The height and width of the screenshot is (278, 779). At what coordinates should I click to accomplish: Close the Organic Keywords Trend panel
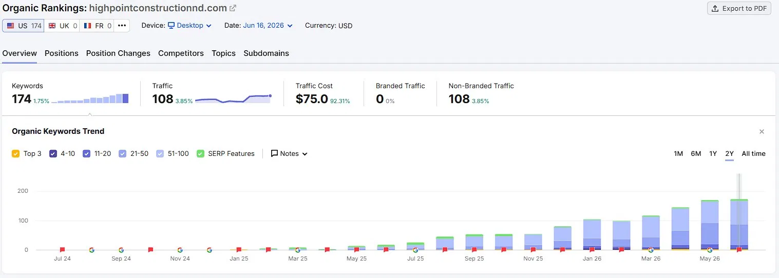762,132
